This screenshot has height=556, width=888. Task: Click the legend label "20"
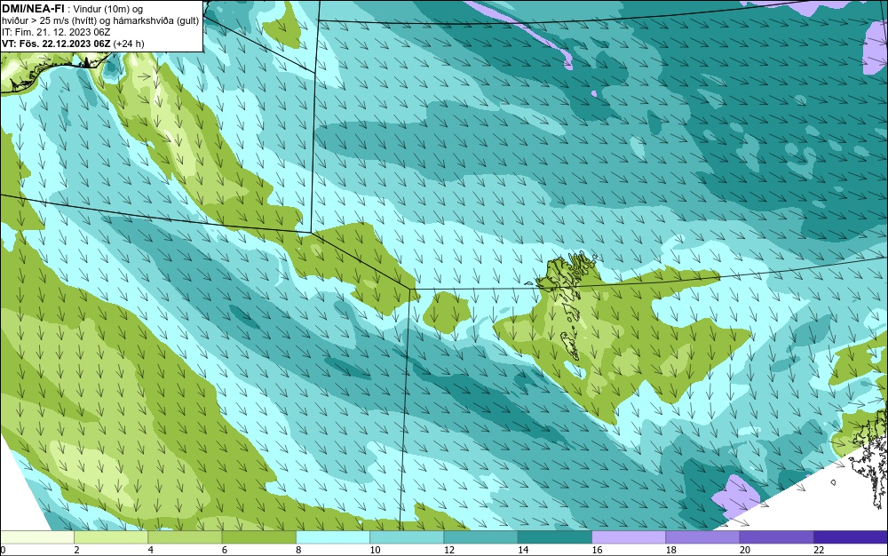click(745, 550)
